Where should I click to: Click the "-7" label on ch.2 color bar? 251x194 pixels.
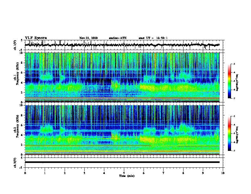coord(234,151)
